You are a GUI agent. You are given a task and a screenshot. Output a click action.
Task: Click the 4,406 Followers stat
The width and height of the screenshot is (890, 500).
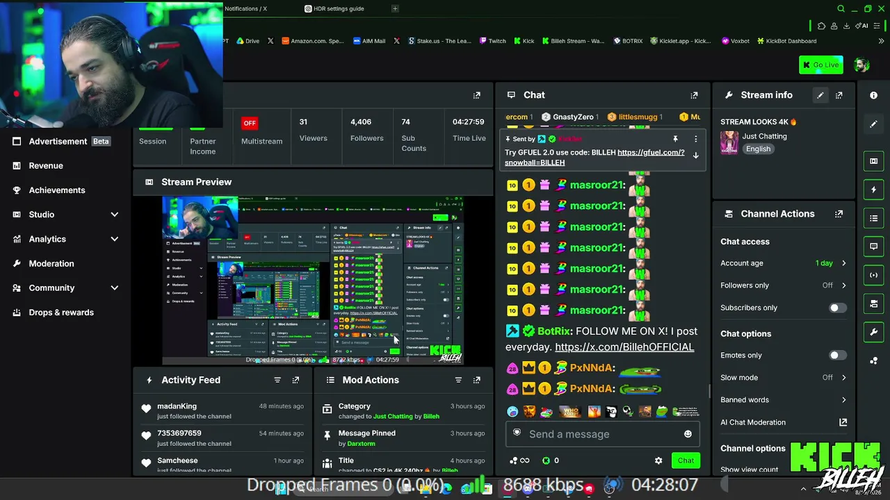click(x=366, y=130)
